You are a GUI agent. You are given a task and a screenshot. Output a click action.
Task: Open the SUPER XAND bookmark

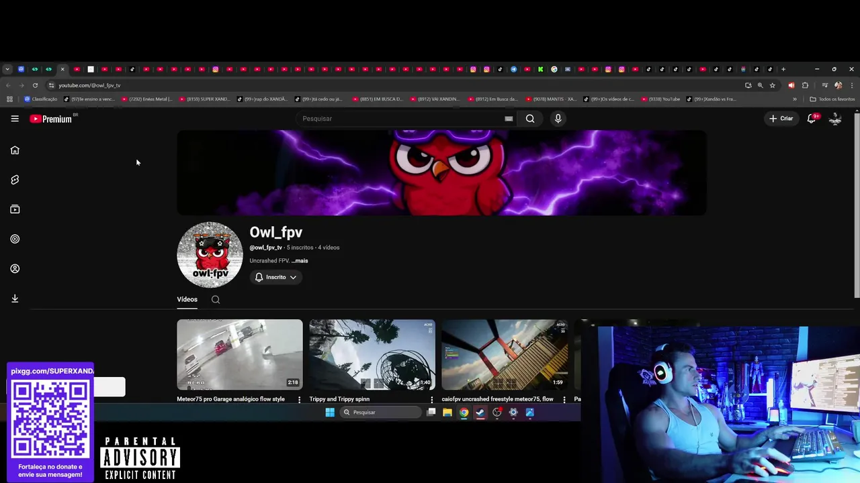pos(204,99)
